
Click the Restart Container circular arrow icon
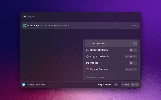tap(87, 50)
